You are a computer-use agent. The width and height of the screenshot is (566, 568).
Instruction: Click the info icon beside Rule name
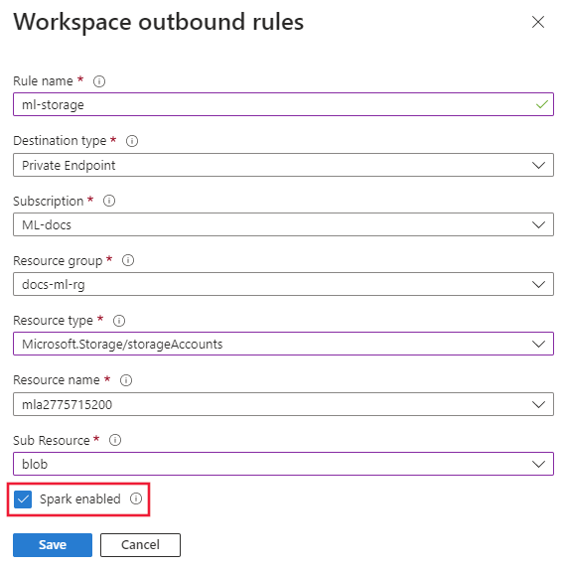(x=99, y=81)
